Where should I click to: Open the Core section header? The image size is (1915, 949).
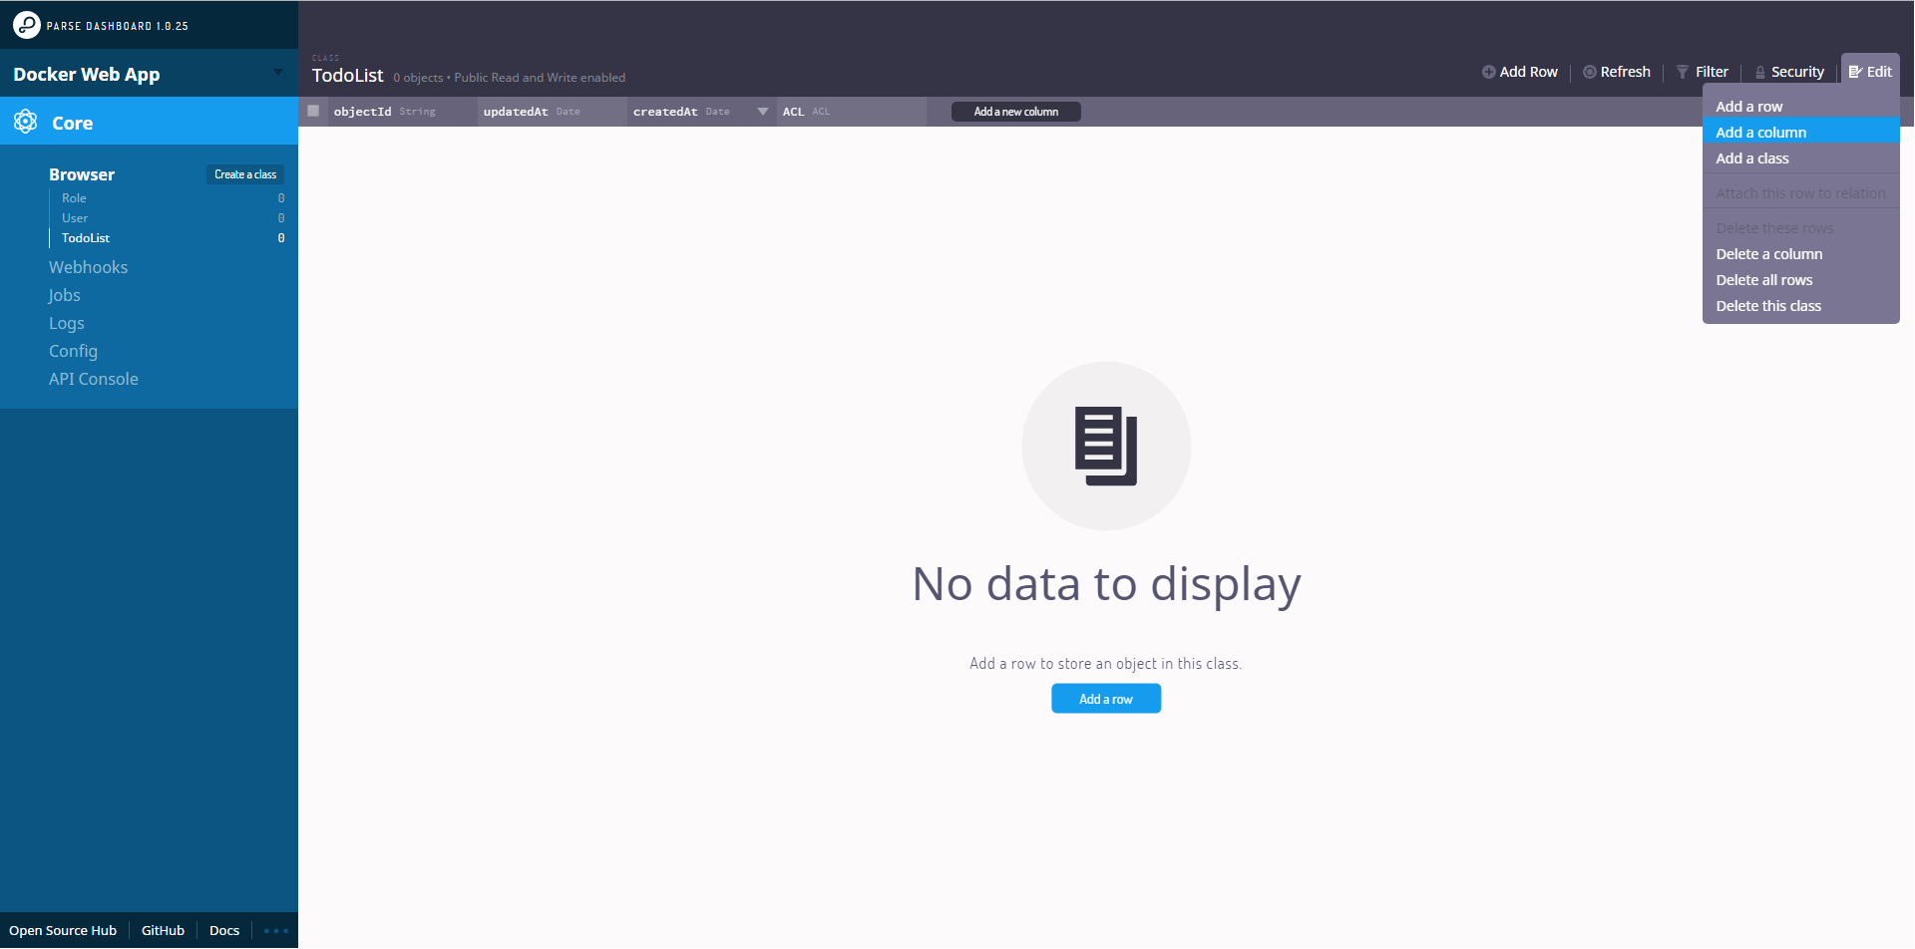coord(149,123)
